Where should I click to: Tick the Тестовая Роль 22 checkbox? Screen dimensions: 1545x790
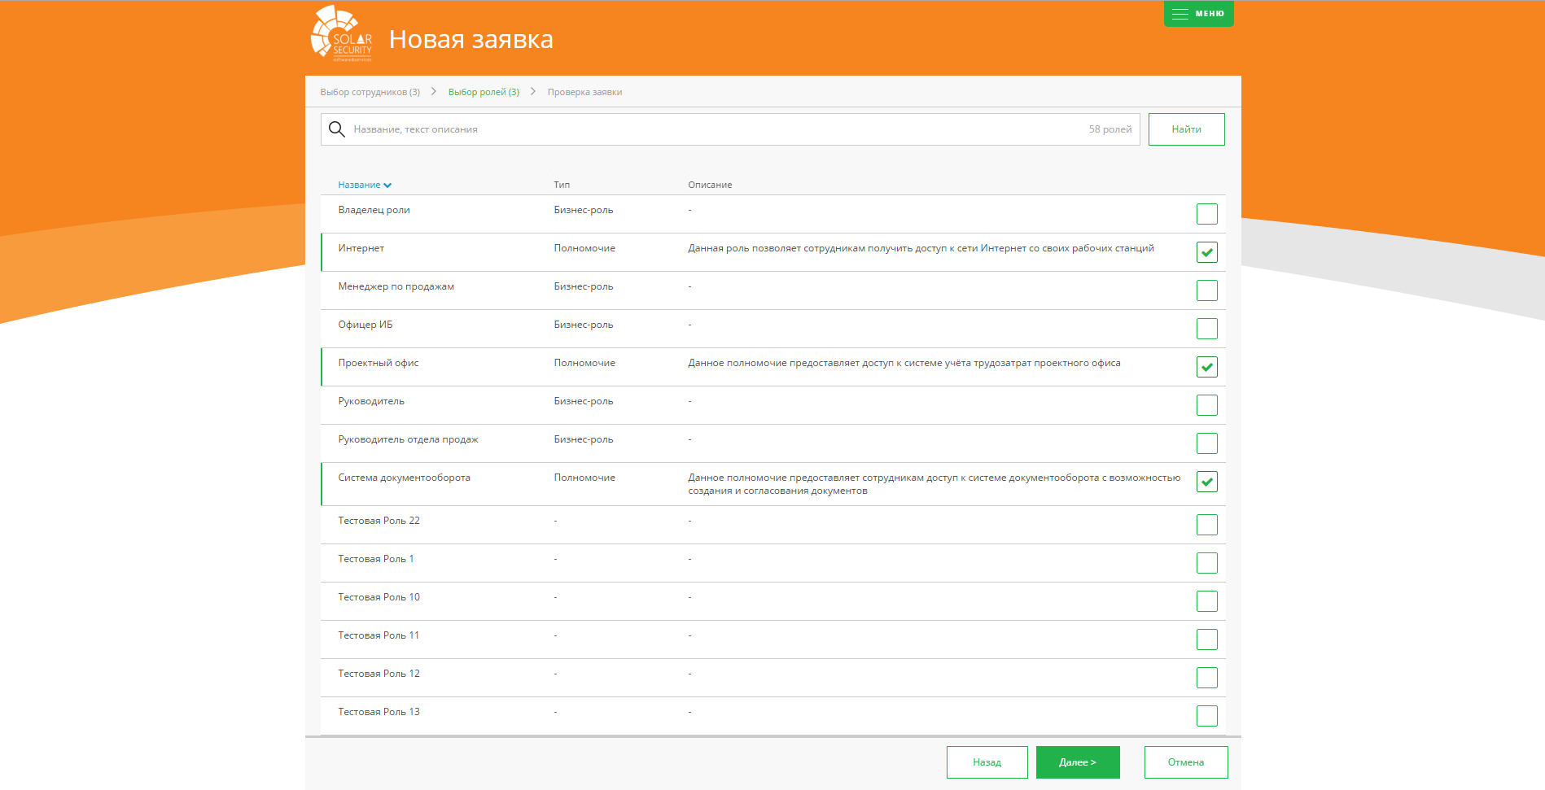pyautogui.click(x=1206, y=525)
